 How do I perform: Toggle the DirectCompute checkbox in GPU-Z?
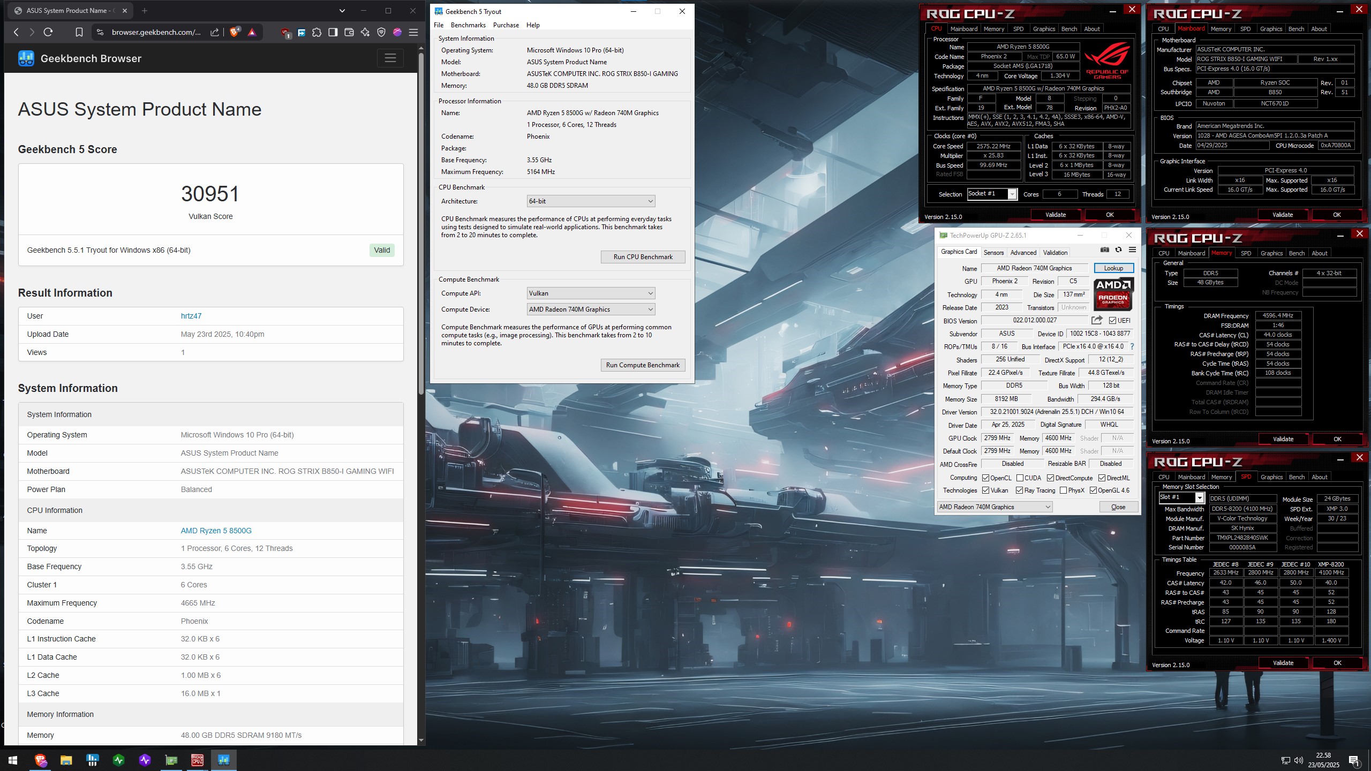[1050, 478]
